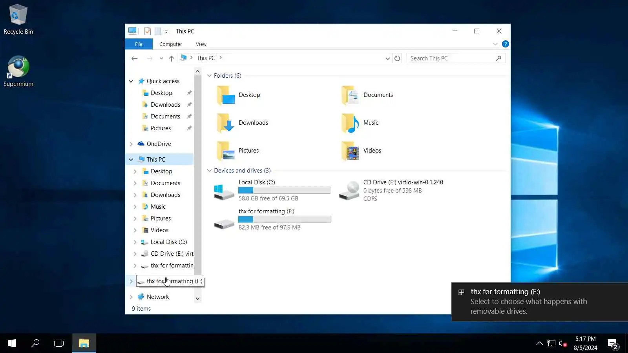628x353 pixels.
Task: Click the Up arrow to go up one level
Action: (x=172, y=58)
